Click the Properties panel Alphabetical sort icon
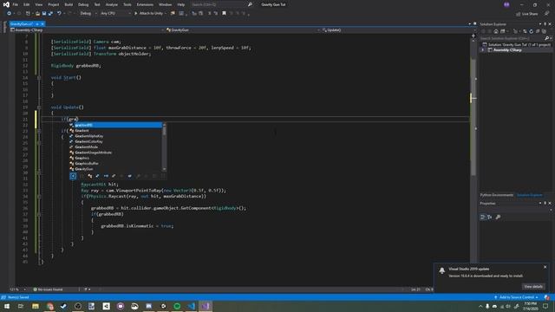This screenshot has width=555, height=312. pos(490,218)
